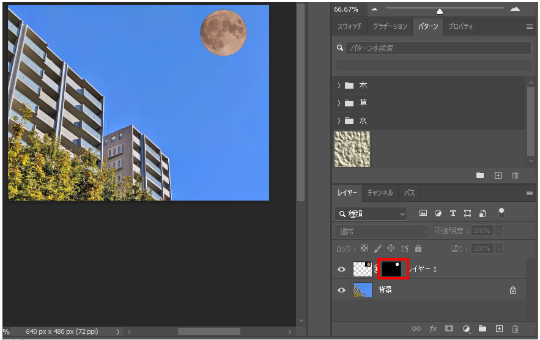Click the 背景 layer lock icon
This screenshot has height=340, width=540.
[513, 290]
